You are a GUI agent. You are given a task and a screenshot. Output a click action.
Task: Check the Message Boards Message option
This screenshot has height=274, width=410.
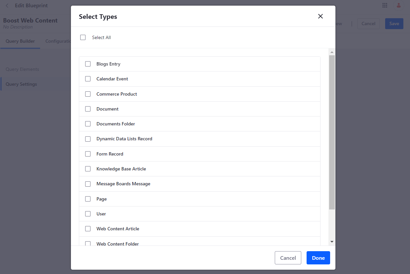(88, 184)
